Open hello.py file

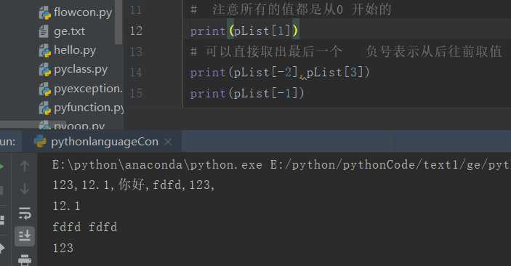tap(75, 51)
